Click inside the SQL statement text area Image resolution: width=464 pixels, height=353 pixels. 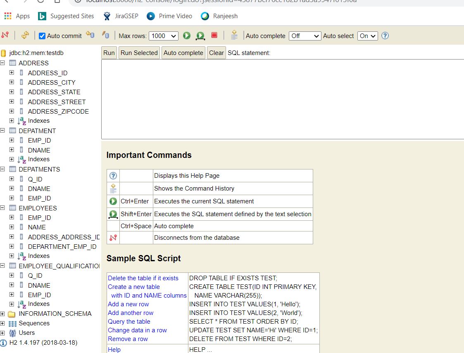283,99
